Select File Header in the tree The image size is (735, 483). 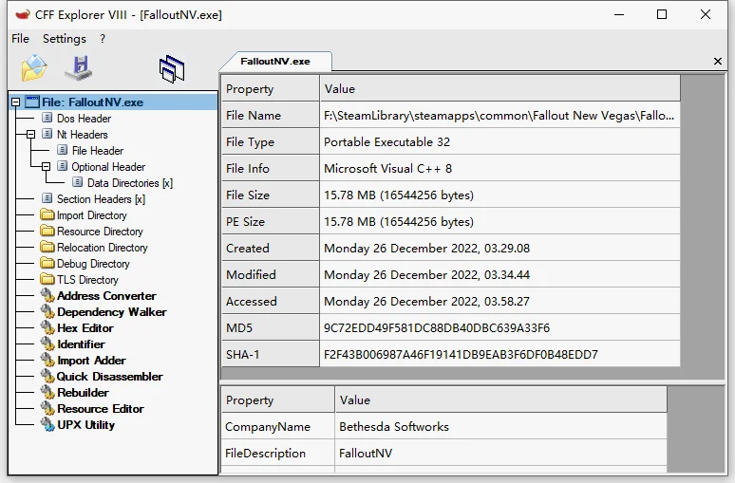click(x=98, y=151)
